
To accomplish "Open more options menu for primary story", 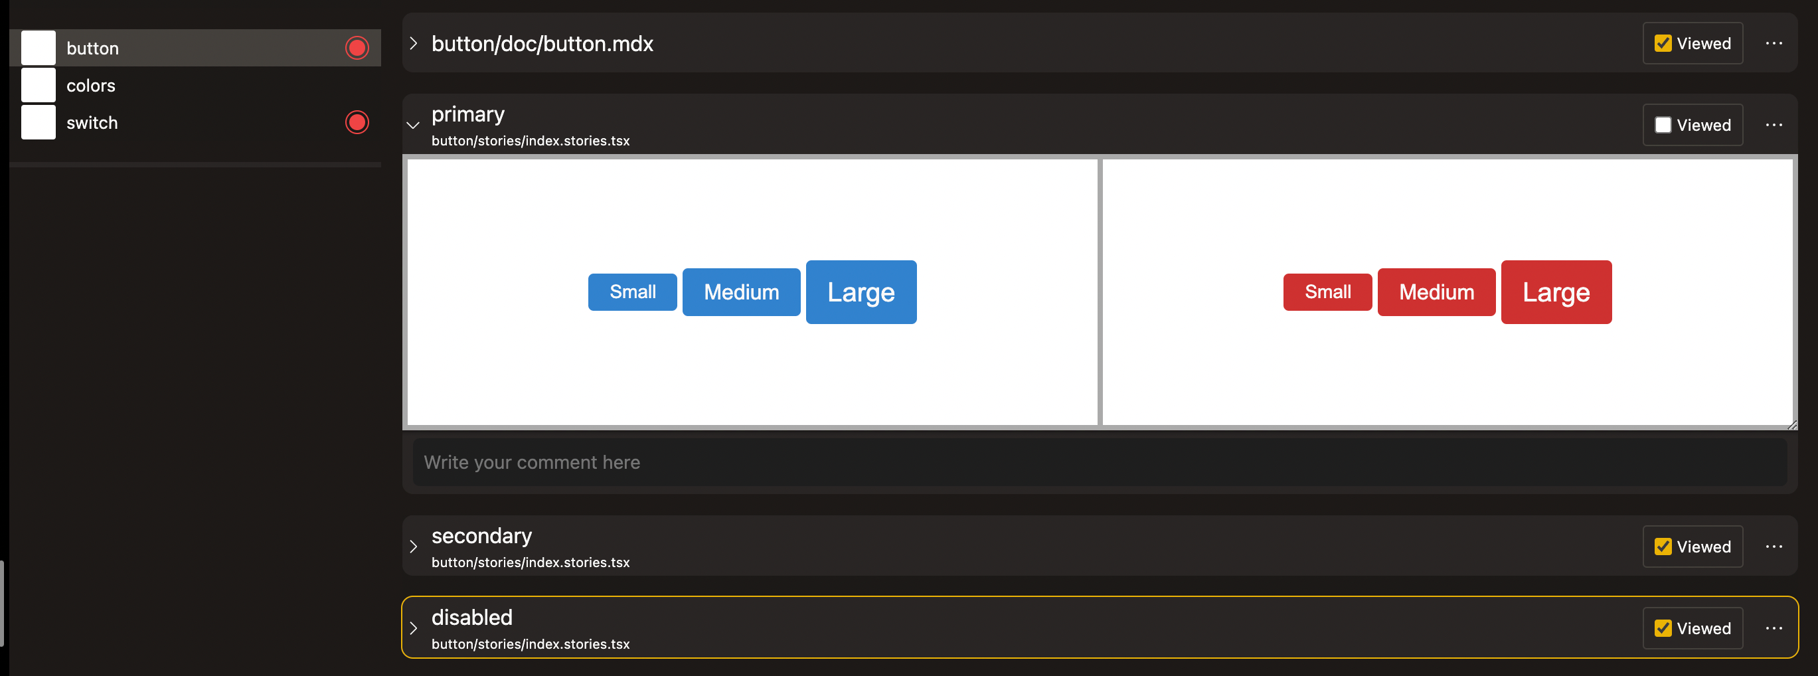I will pos(1773,125).
